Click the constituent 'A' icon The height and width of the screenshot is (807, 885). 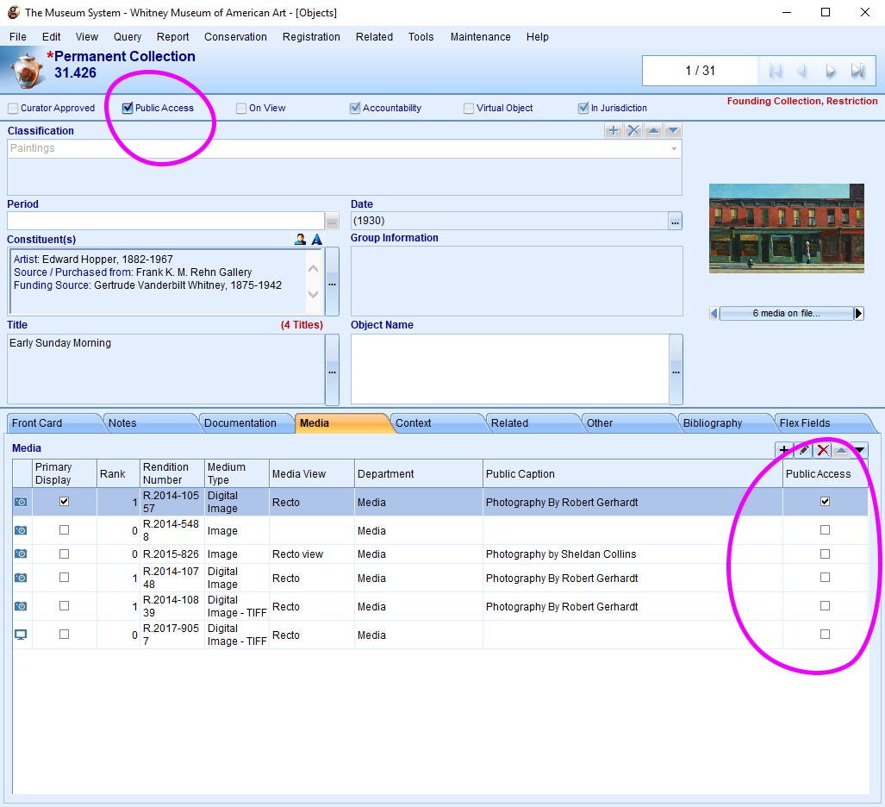point(317,240)
